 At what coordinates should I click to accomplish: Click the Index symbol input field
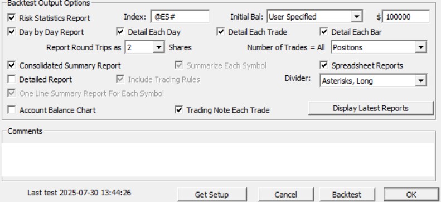[x=180, y=17]
